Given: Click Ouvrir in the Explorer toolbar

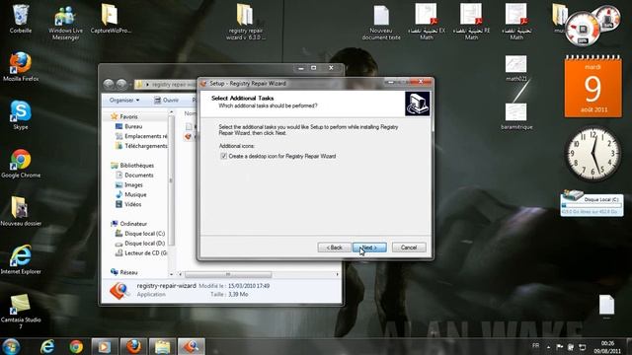Looking at the screenshot, I should (167, 100).
